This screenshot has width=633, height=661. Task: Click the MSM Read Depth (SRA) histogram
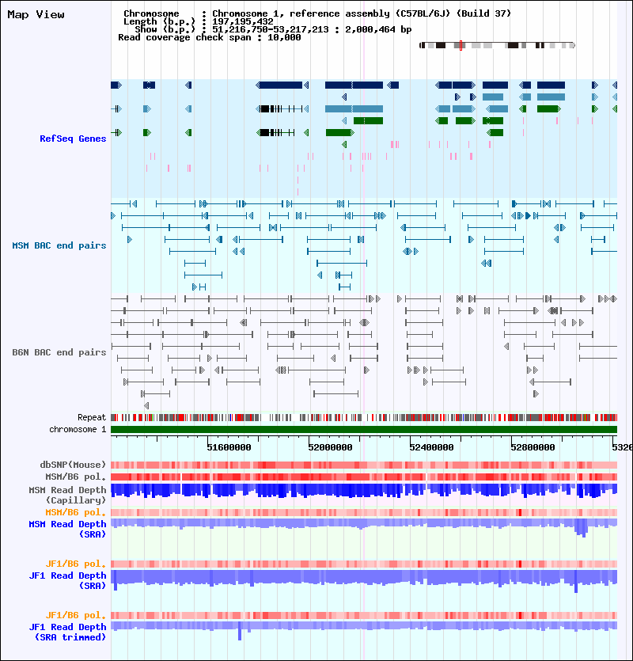point(364,528)
